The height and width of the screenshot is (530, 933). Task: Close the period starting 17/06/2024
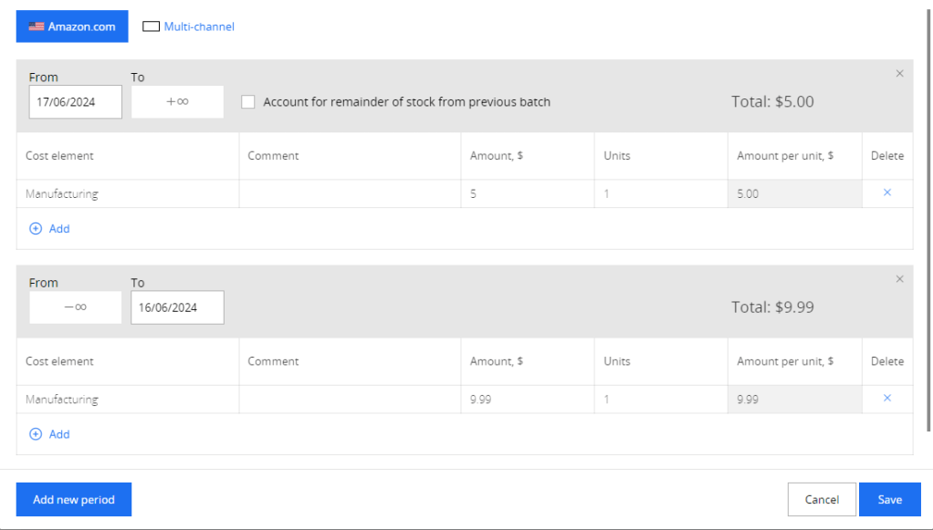tap(899, 74)
